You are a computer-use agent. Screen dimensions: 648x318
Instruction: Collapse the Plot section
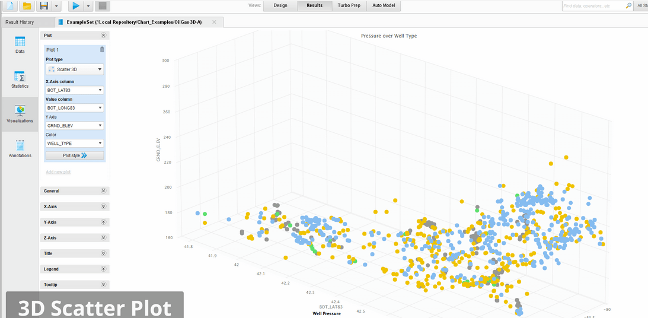103,36
